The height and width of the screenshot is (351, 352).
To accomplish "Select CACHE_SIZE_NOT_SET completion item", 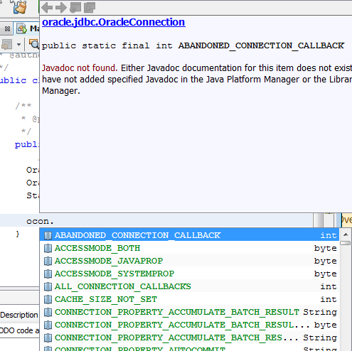I will click(x=190, y=299).
